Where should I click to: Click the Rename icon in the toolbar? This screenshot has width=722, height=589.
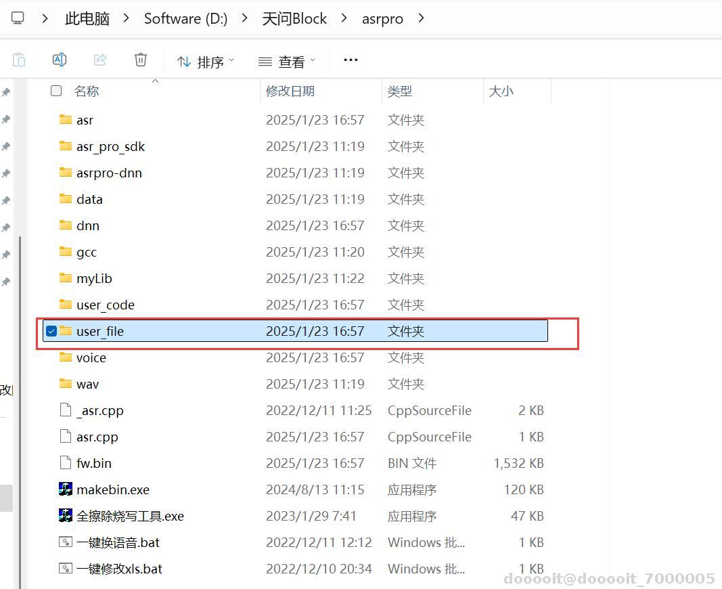click(x=60, y=60)
